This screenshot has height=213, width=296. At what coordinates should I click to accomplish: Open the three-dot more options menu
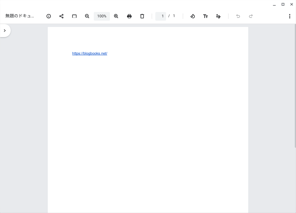coord(289,16)
